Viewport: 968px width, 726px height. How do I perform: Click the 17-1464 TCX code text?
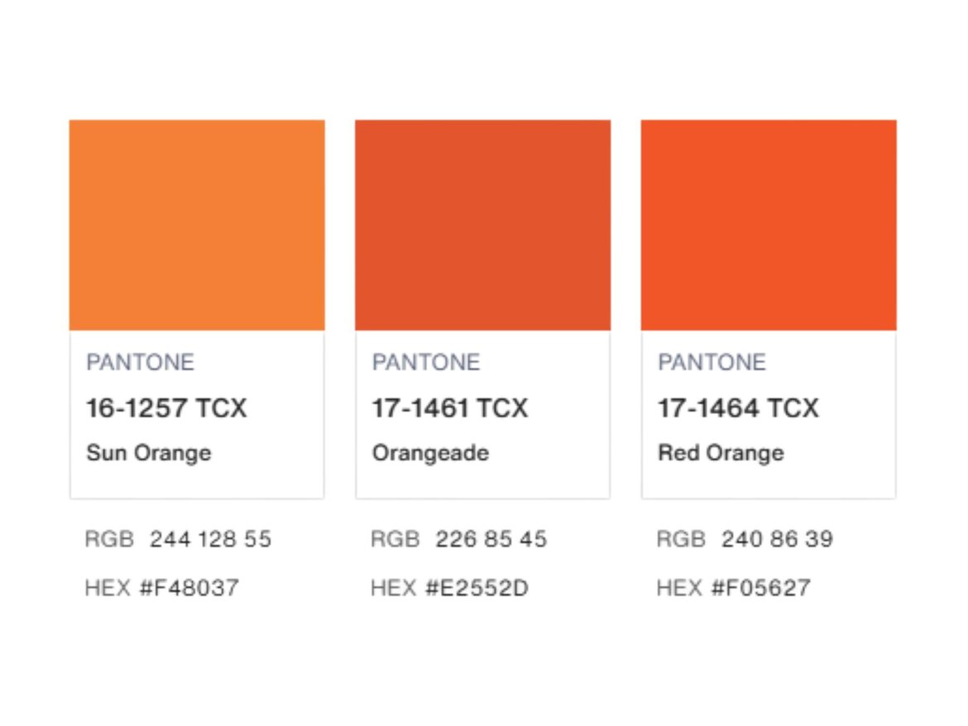738,408
